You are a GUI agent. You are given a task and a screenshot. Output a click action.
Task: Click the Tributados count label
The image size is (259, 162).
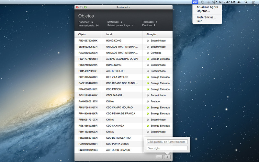(x=150, y=22)
